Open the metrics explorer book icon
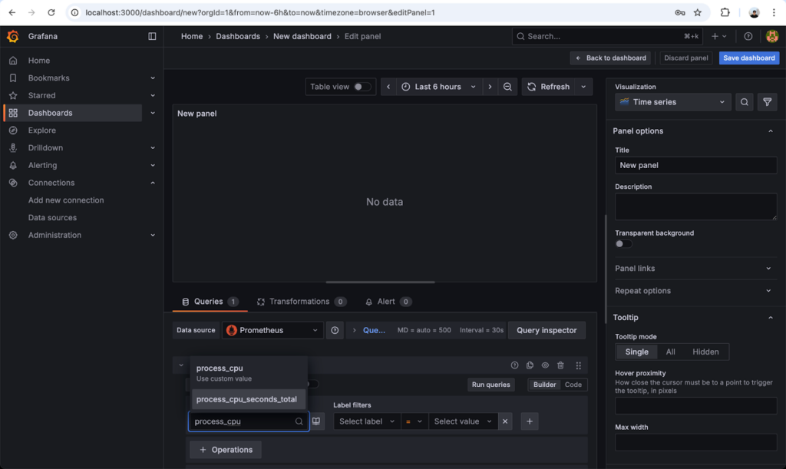This screenshot has height=469, width=786. point(316,421)
